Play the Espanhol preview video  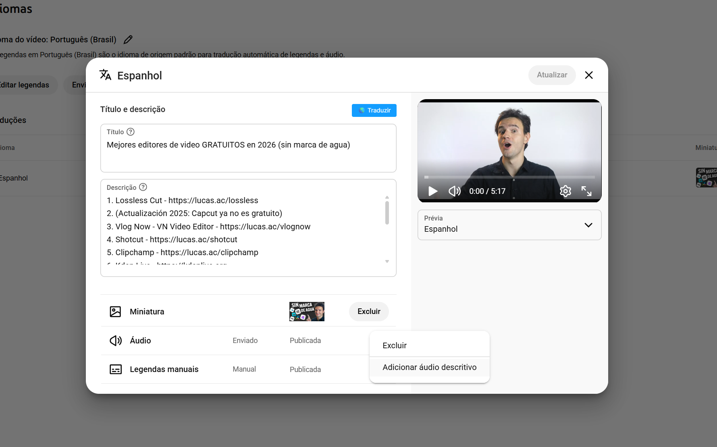coord(433,191)
